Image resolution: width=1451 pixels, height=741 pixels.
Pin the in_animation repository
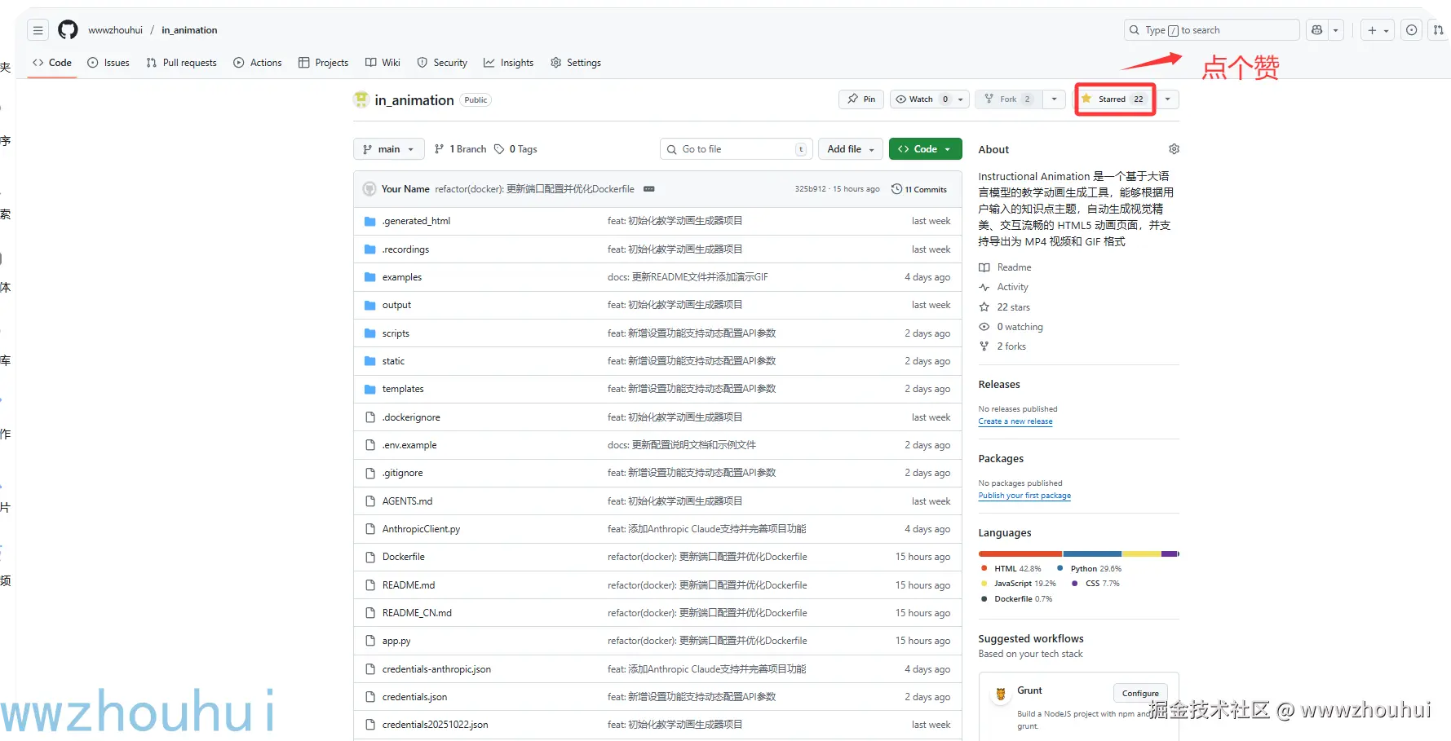[861, 99]
